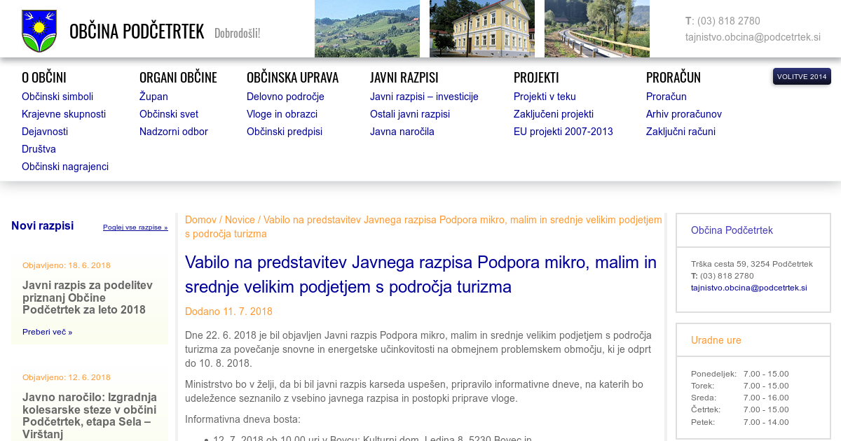Click the Domov breadcrumb link
The height and width of the screenshot is (441, 841).
(x=200, y=220)
